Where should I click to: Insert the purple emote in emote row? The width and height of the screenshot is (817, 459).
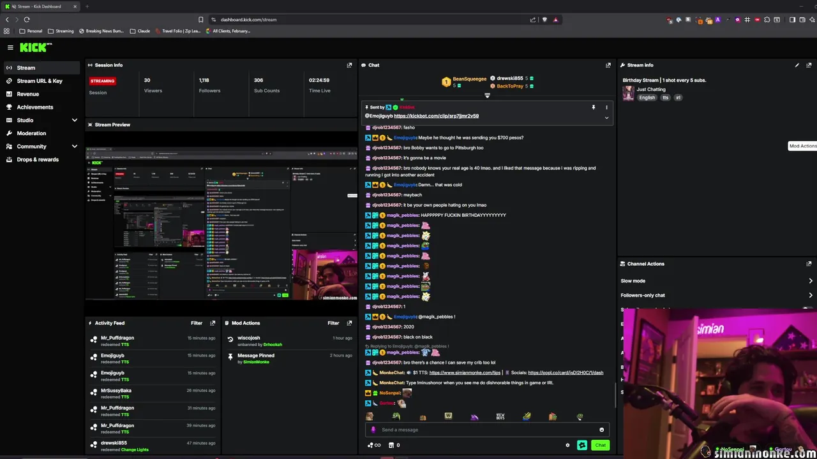tap(474, 417)
